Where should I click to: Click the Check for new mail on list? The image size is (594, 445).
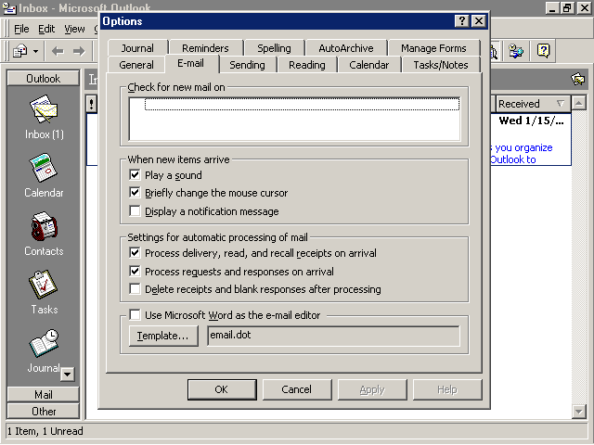(x=294, y=119)
